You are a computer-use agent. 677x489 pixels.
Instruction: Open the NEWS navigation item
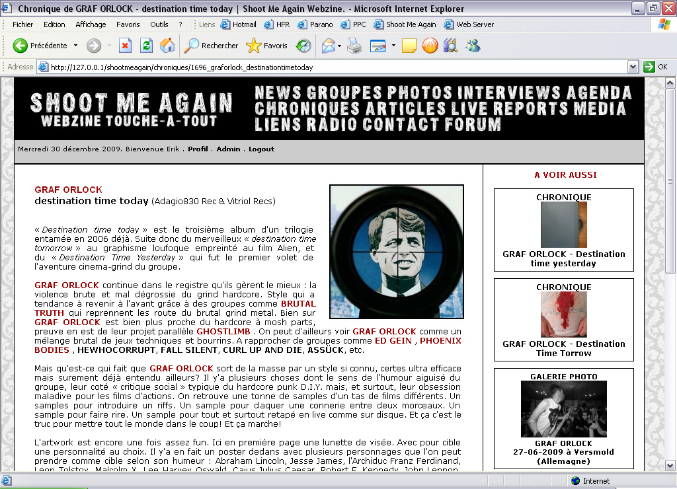pyautogui.click(x=278, y=93)
